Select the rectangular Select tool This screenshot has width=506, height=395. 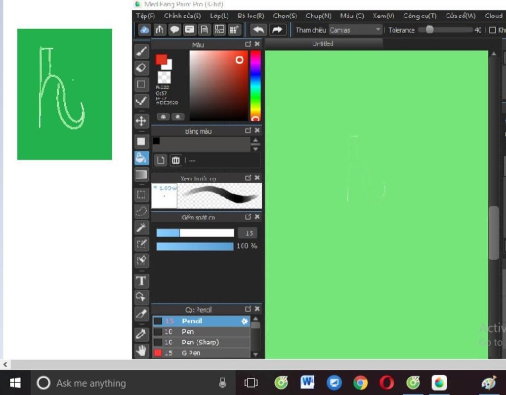141,195
